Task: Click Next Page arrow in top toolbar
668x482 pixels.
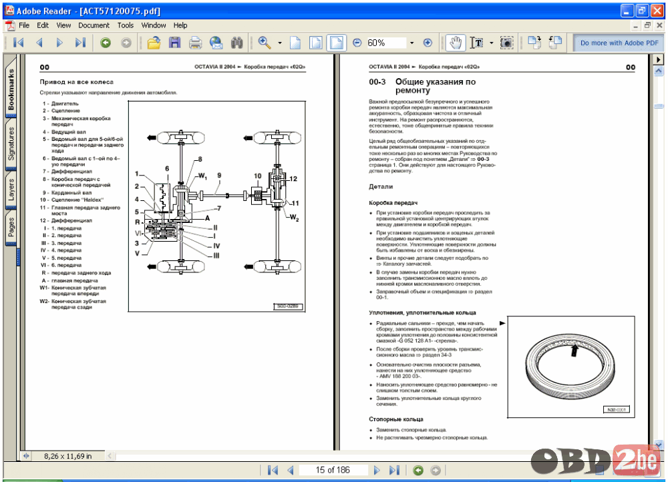Action: (59, 43)
